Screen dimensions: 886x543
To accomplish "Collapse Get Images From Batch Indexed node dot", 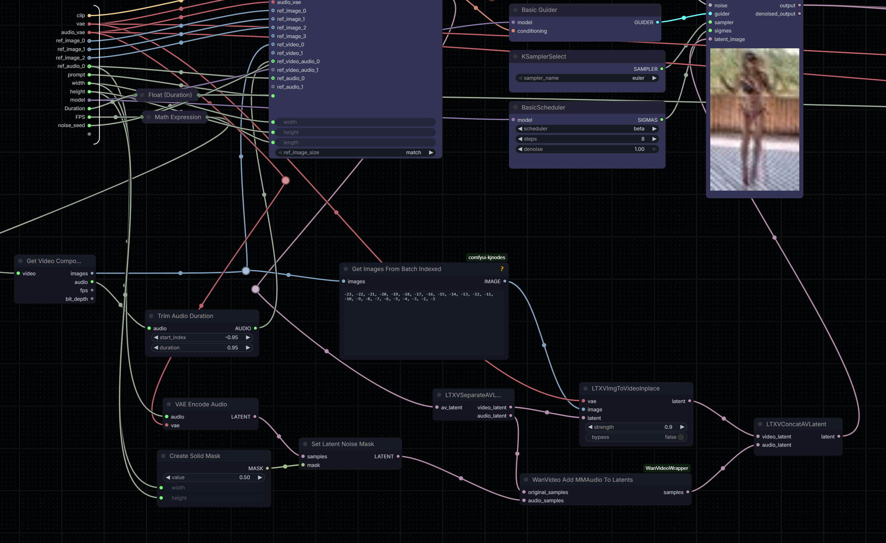I will click(346, 269).
